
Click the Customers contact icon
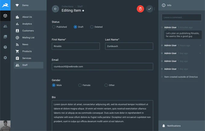point(17,31)
